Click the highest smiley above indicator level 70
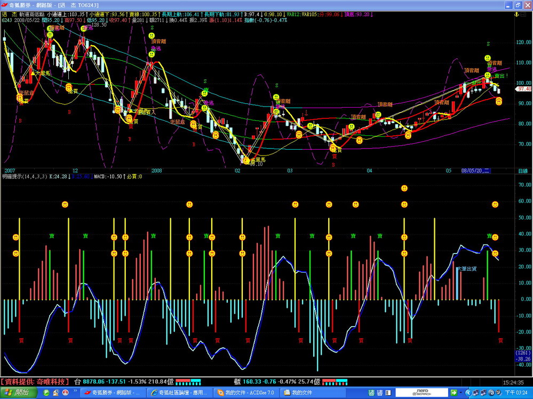533x399 pixels. pos(404,188)
